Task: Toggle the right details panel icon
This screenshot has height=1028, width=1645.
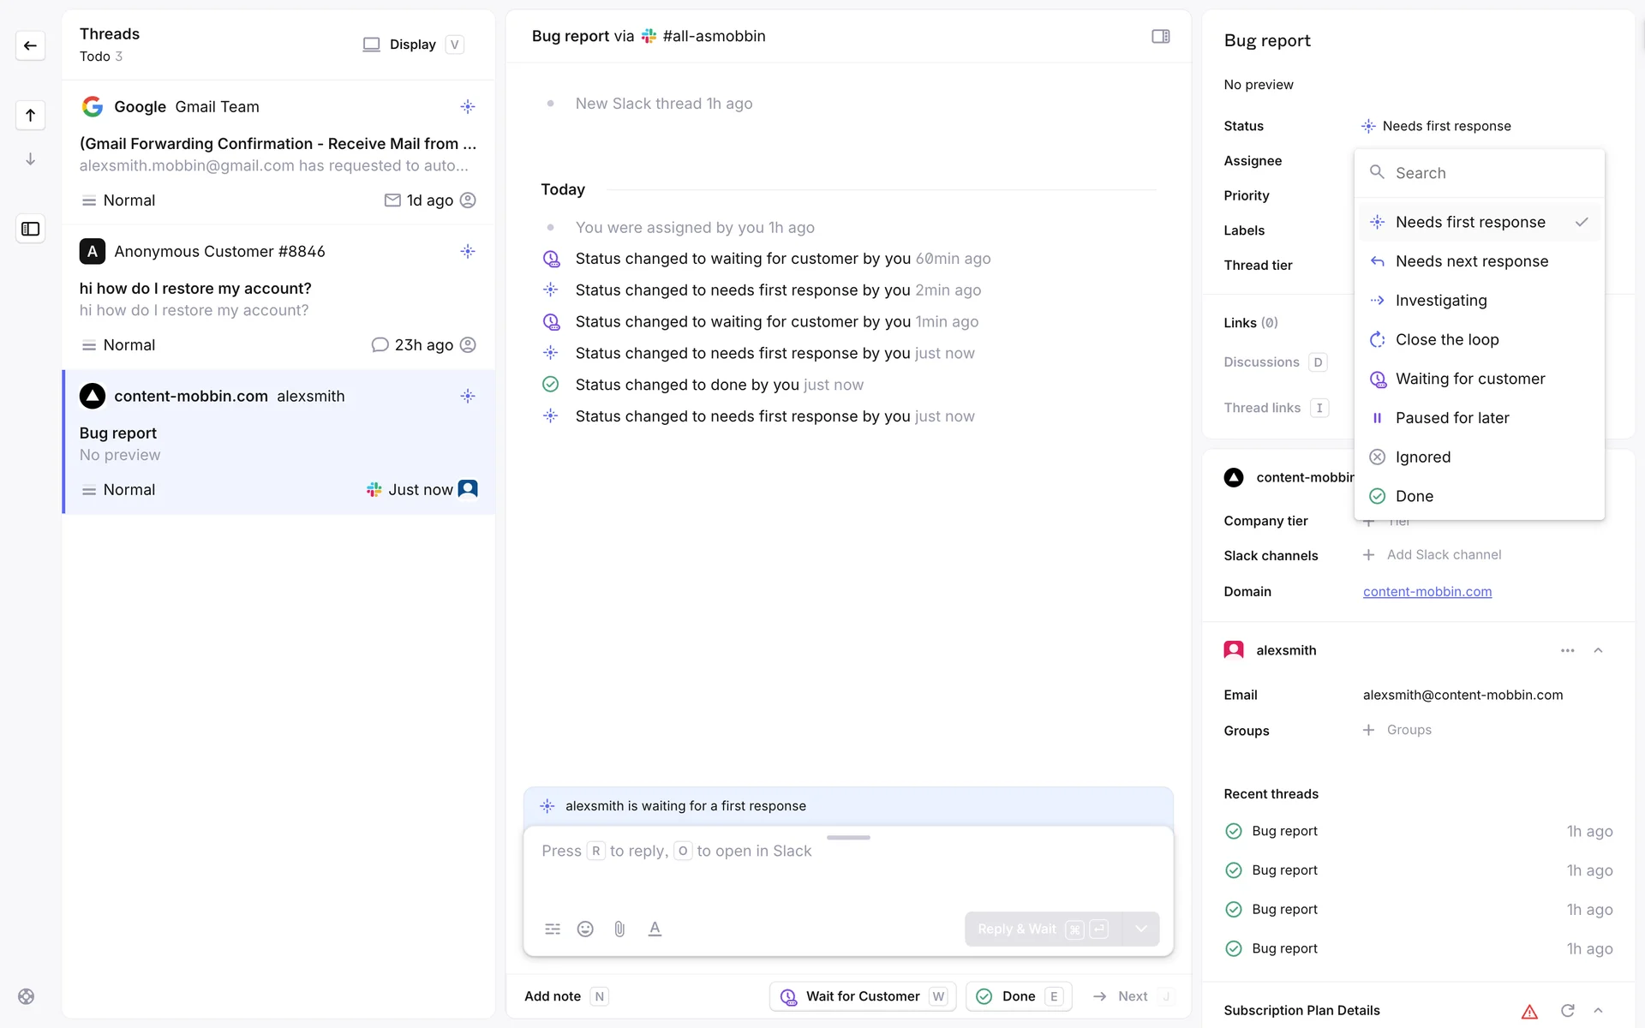Action: (1160, 36)
